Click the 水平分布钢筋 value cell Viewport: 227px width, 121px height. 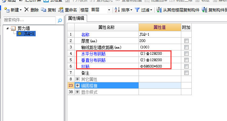160,53
